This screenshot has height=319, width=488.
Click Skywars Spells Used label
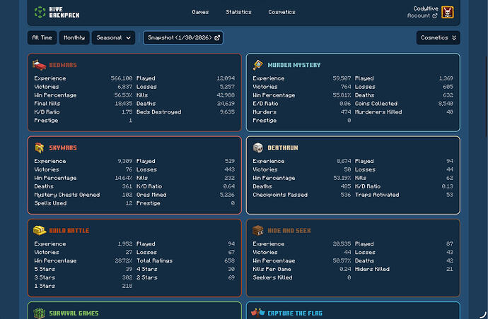50,203
